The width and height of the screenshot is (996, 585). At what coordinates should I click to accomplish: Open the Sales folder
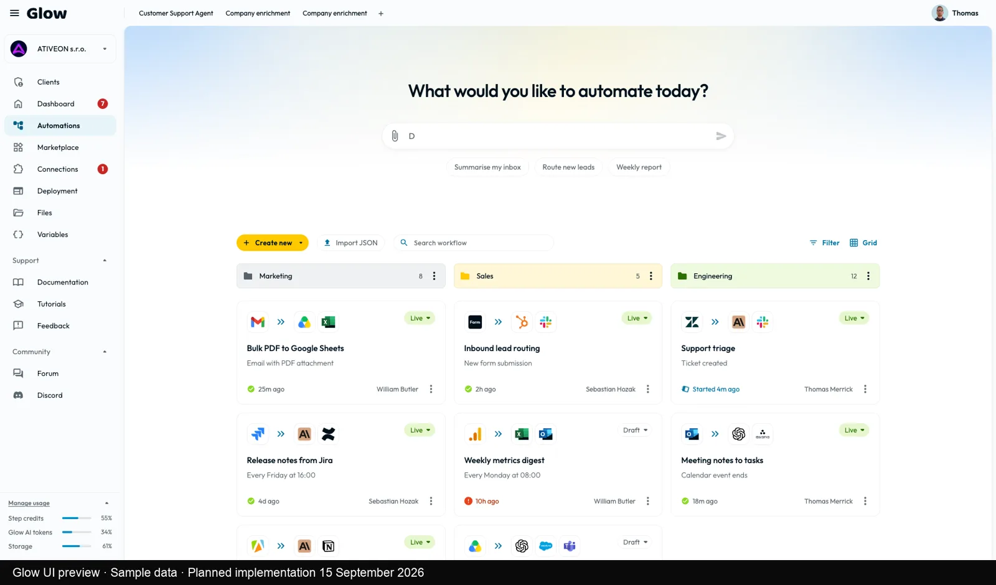coord(558,276)
